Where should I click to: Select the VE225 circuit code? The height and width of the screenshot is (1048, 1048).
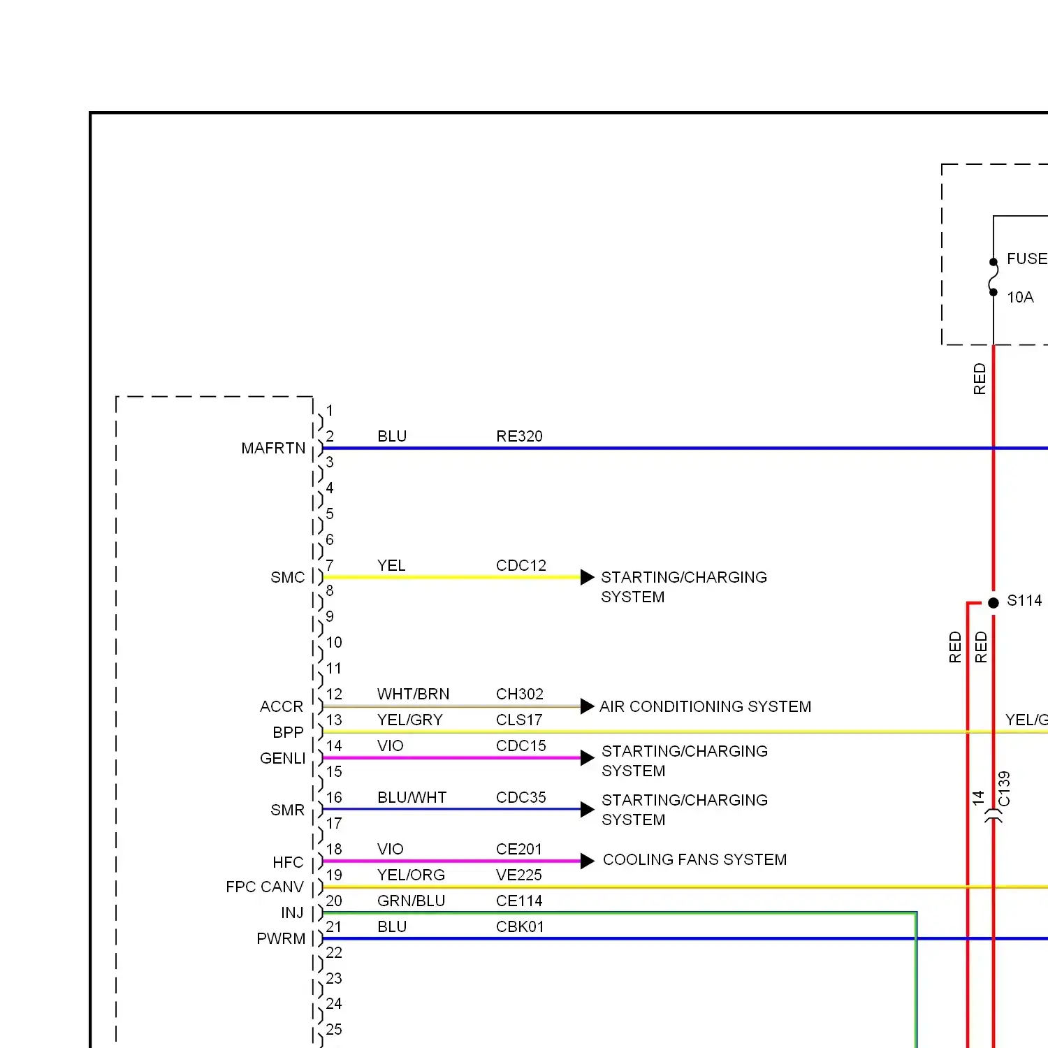519,875
